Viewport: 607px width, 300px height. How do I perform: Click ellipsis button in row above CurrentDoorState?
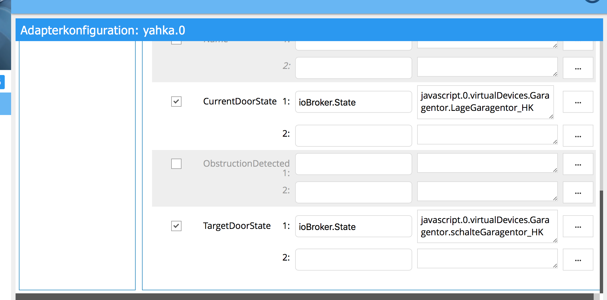578,68
